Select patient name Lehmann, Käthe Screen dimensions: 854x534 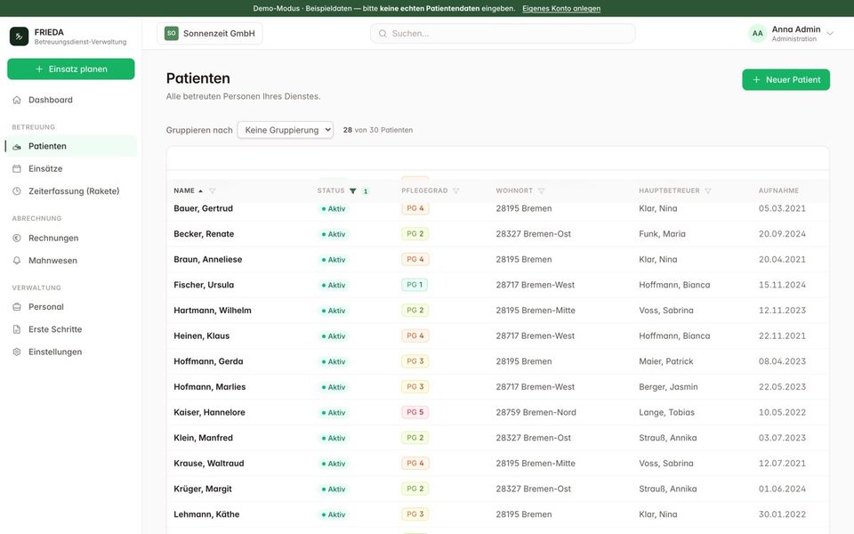tap(206, 514)
